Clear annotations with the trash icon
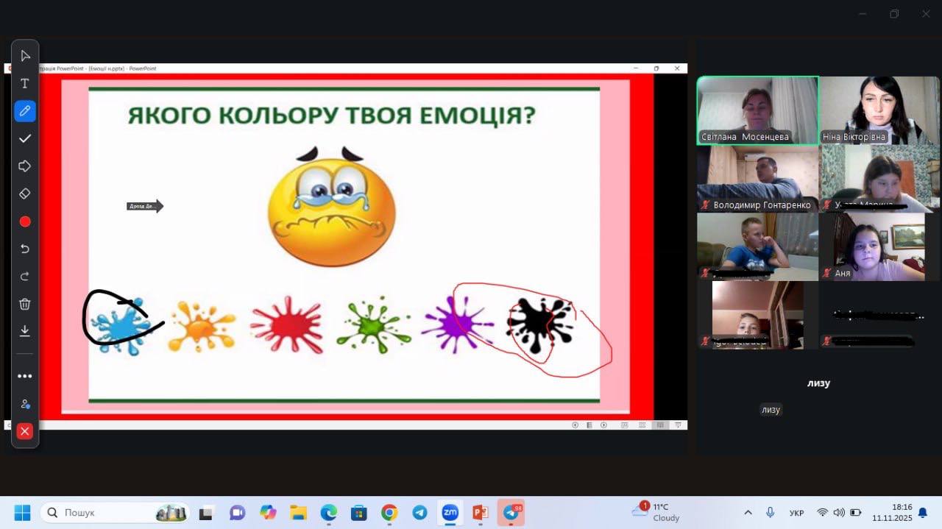 (x=25, y=304)
